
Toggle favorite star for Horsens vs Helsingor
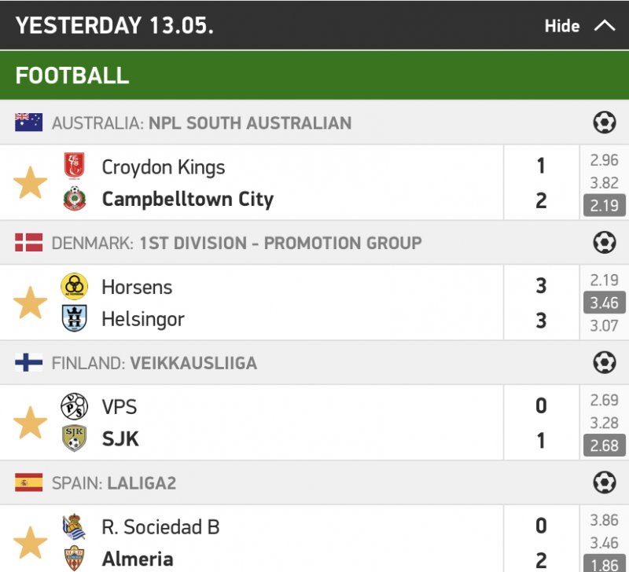pyautogui.click(x=30, y=302)
